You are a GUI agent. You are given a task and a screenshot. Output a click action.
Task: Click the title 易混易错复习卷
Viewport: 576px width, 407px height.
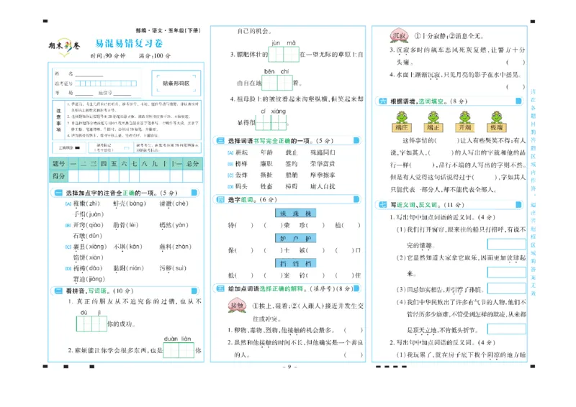click(129, 43)
